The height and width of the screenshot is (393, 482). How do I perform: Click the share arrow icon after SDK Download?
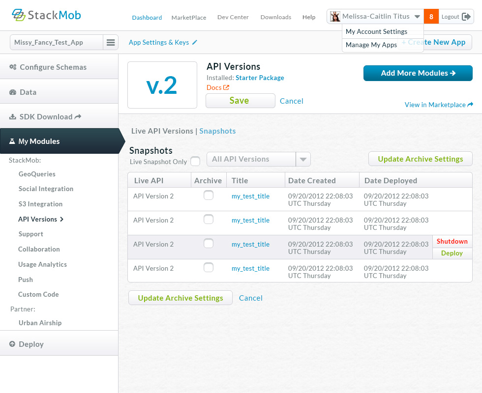(78, 116)
